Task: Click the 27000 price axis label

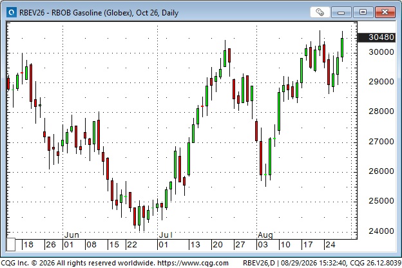Action: [x=381, y=142]
